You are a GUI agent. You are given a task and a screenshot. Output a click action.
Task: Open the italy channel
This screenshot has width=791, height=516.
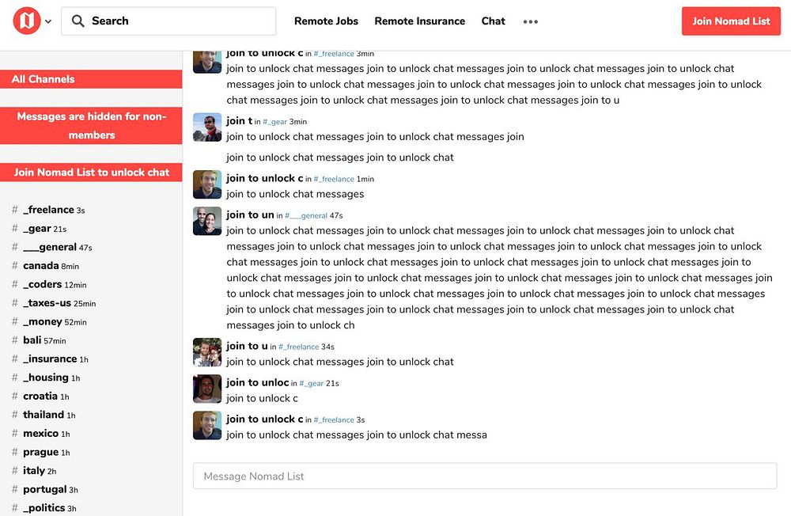tap(34, 471)
